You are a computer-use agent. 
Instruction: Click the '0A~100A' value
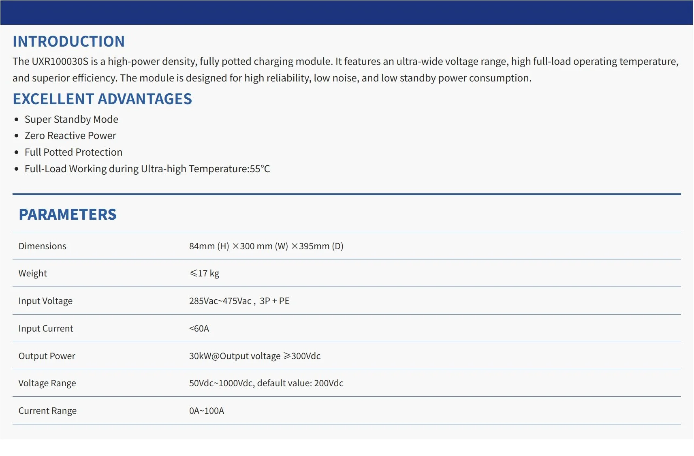pyautogui.click(x=207, y=411)
